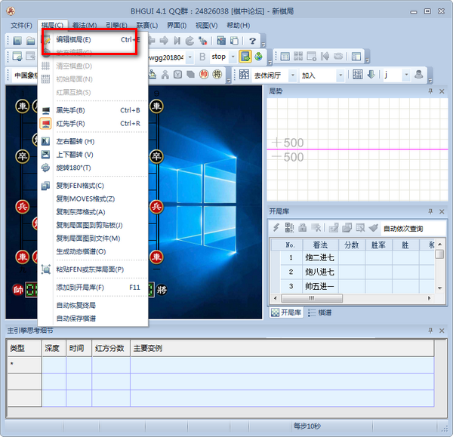
Task: Select the 炮二进七 row in opening table
Action: coord(319,257)
